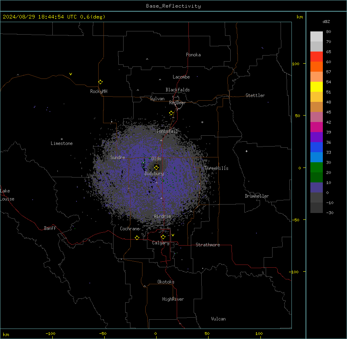The width and height of the screenshot is (347, 339).
Task: Click the km unit label at top right
Action: 300,17
